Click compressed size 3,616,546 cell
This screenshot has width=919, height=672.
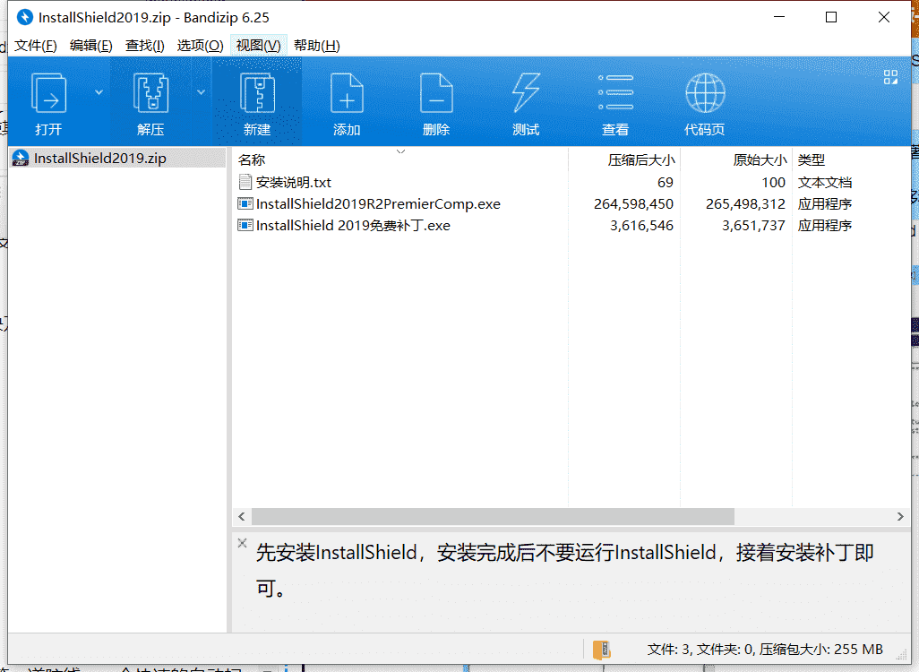click(641, 226)
